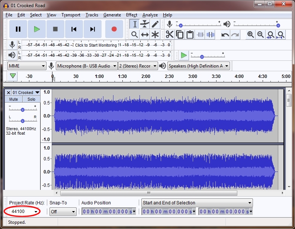Image resolution: width=295 pixels, height=229 pixels.
Task: Skip to end of track
Action: [92, 29]
